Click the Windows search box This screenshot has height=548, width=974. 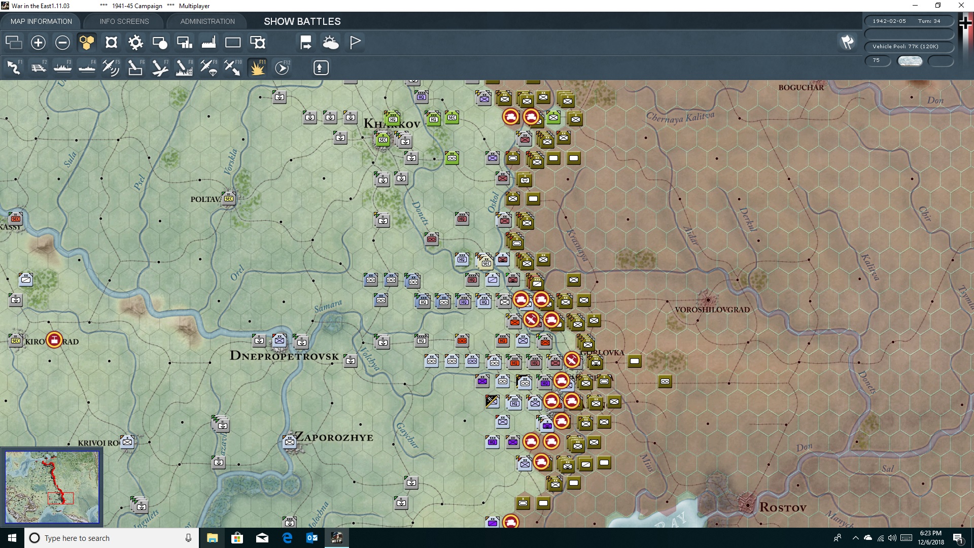coord(112,538)
